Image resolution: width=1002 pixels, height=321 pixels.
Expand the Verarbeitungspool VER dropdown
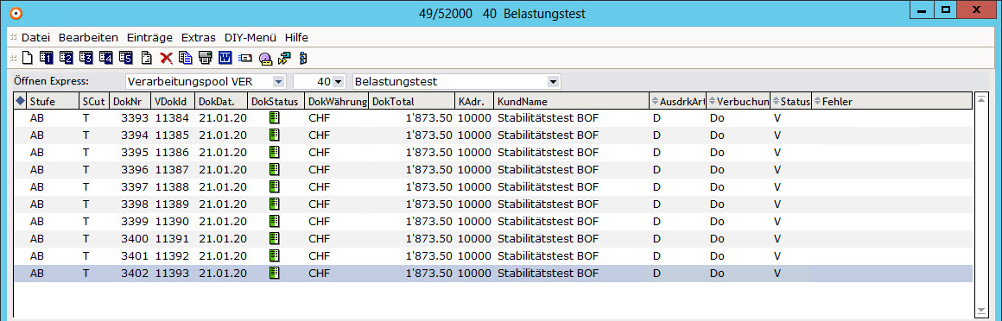click(278, 82)
